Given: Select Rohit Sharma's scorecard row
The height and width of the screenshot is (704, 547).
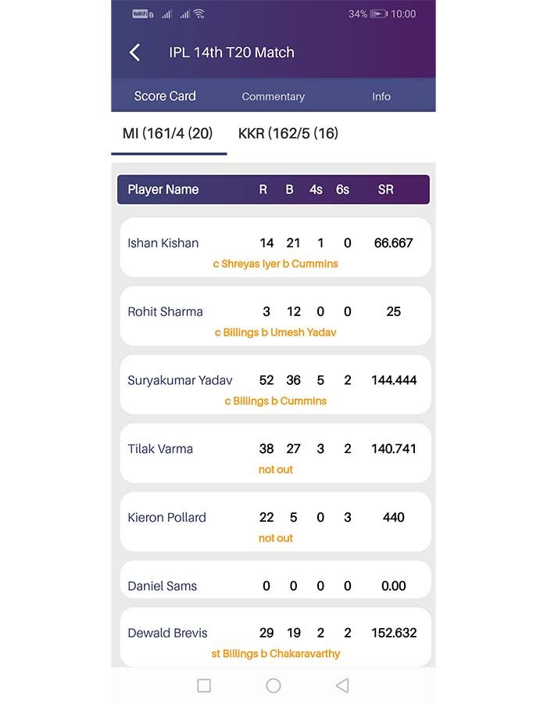Looking at the screenshot, I should (x=275, y=316).
